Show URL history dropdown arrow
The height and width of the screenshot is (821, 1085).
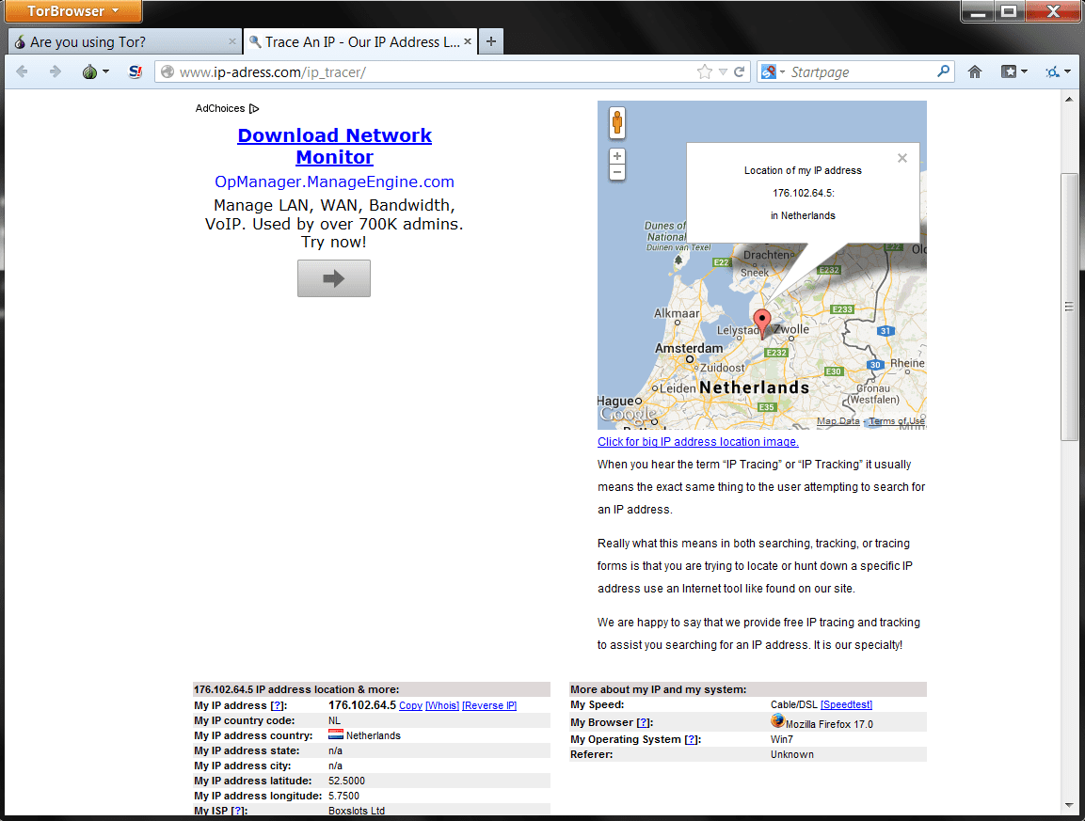(x=723, y=71)
